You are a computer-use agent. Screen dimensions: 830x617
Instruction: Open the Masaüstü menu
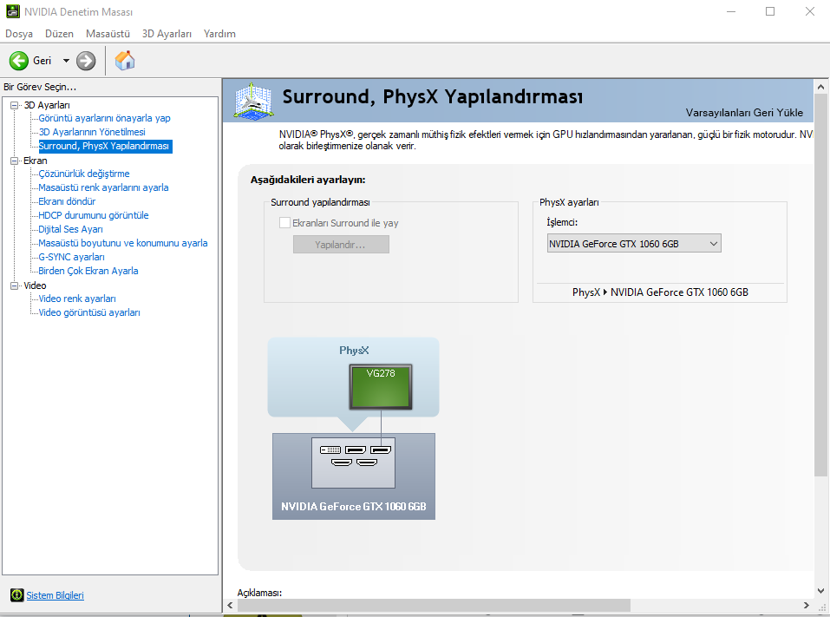(108, 33)
